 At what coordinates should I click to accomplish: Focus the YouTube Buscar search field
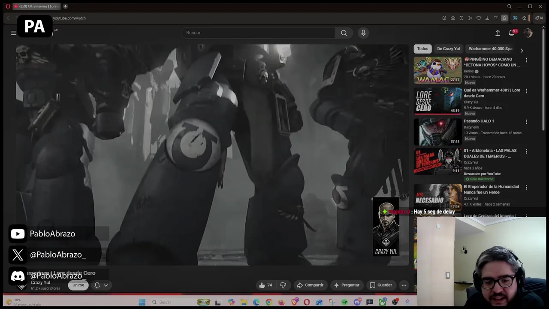click(258, 33)
